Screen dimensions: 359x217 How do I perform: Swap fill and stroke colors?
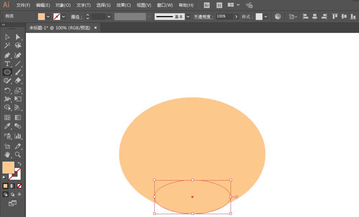point(19,164)
